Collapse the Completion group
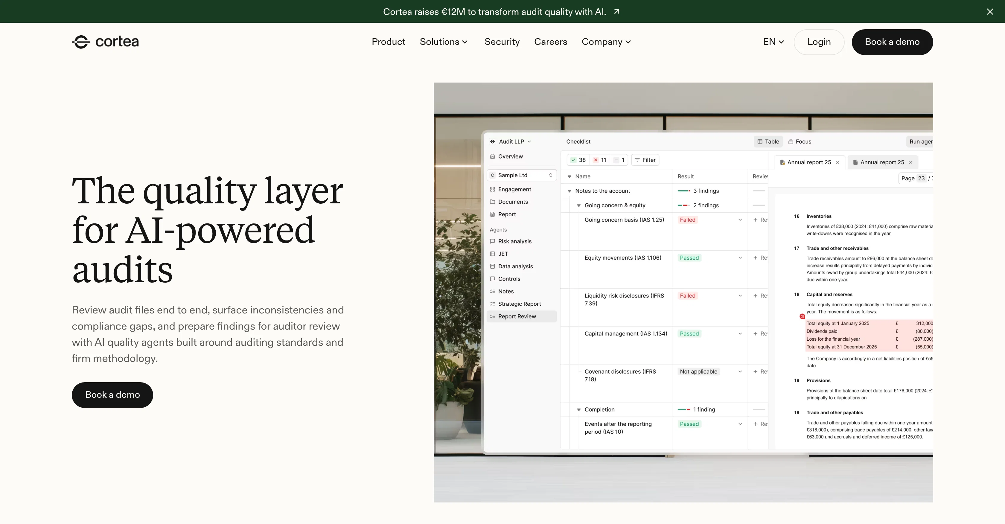The height and width of the screenshot is (524, 1005). point(578,410)
